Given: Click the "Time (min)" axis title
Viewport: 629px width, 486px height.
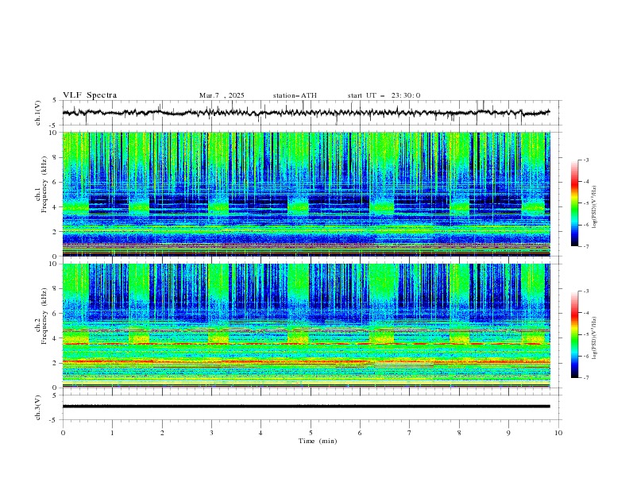Looking at the screenshot, I should (x=318, y=441).
